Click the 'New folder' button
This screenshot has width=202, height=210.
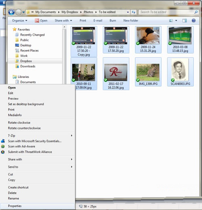[x=131, y=21]
